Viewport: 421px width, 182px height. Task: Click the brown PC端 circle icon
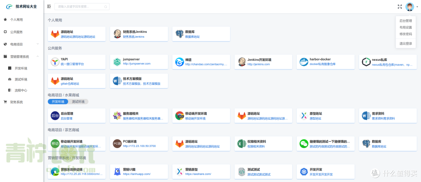(117, 144)
